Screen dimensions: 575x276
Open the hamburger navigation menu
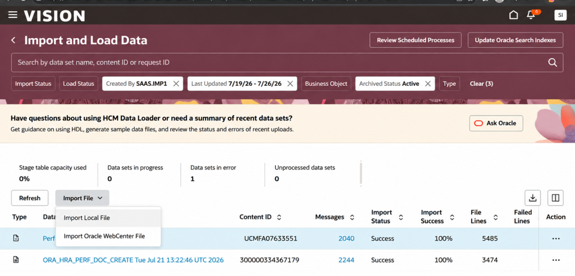13,15
